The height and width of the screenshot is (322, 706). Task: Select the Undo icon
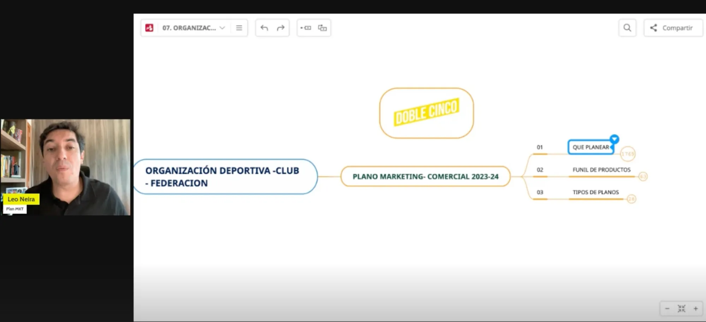[263, 27]
